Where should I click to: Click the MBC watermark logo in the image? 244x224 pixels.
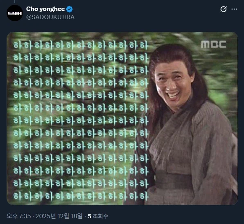tap(213, 44)
